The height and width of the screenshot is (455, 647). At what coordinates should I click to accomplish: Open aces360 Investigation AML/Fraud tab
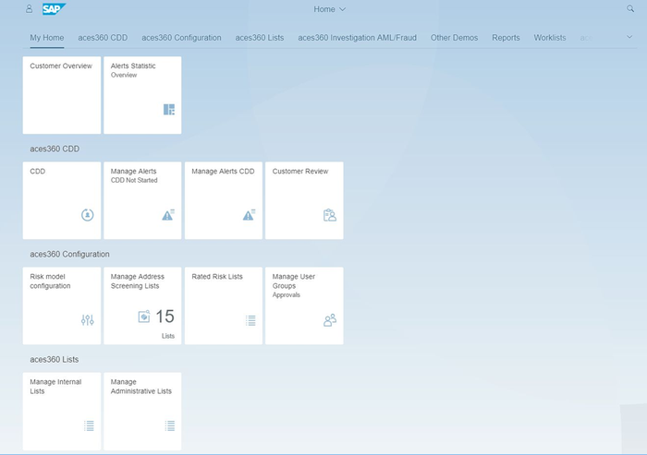[x=358, y=38]
